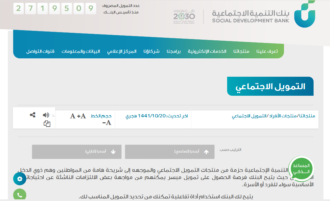Increase font size with A+
The height and width of the screenshot is (201, 330).
[x=82, y=116]
